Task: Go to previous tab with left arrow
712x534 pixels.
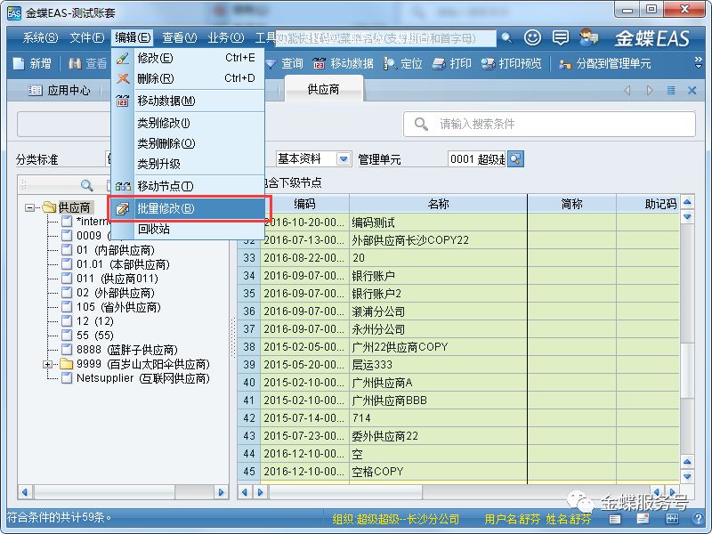Action: coord(627,91)
